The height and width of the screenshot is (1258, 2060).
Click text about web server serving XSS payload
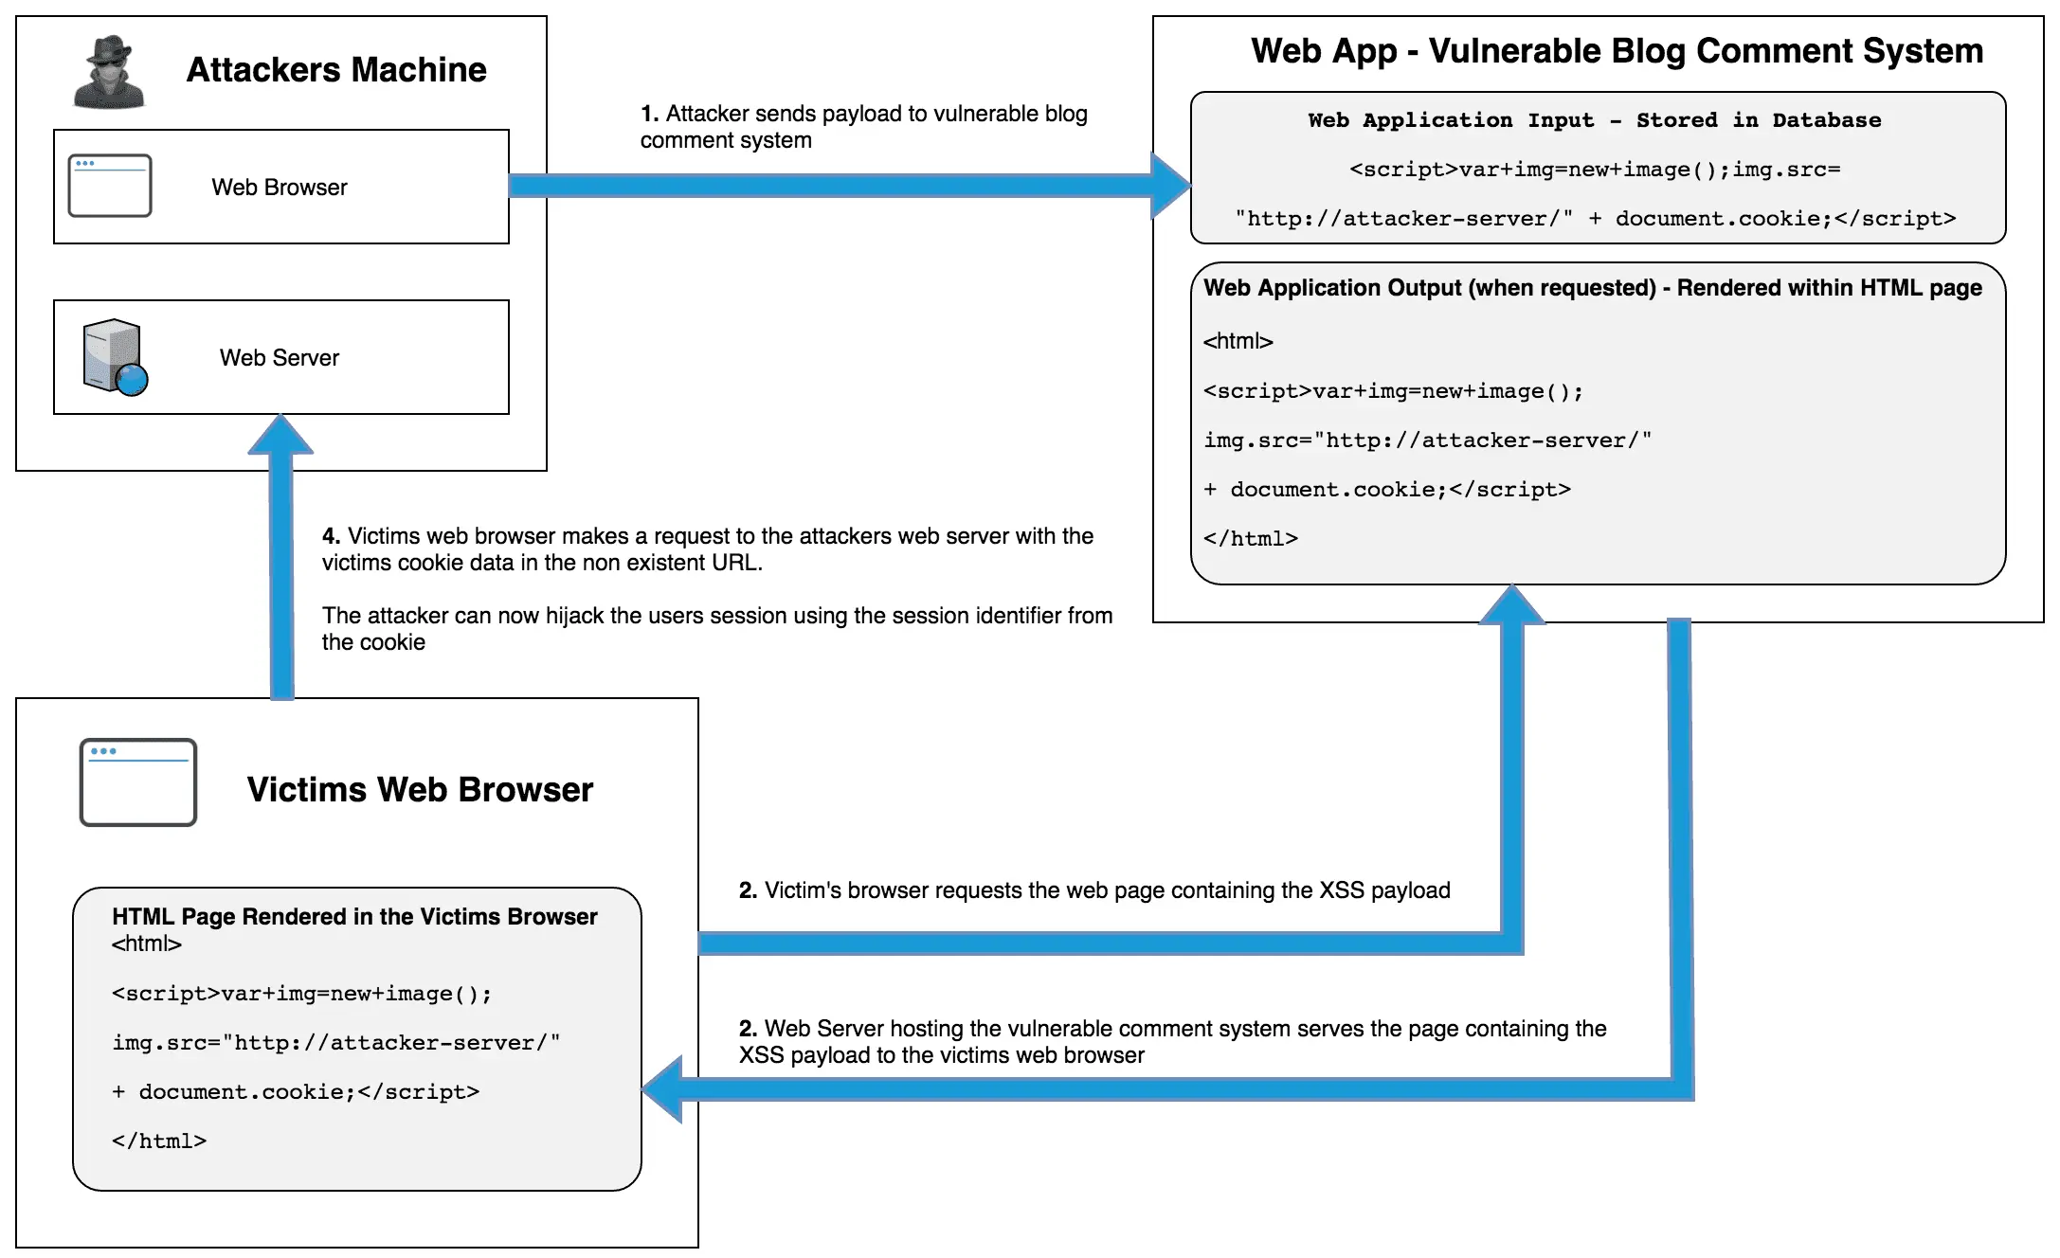[1172, 1042]
